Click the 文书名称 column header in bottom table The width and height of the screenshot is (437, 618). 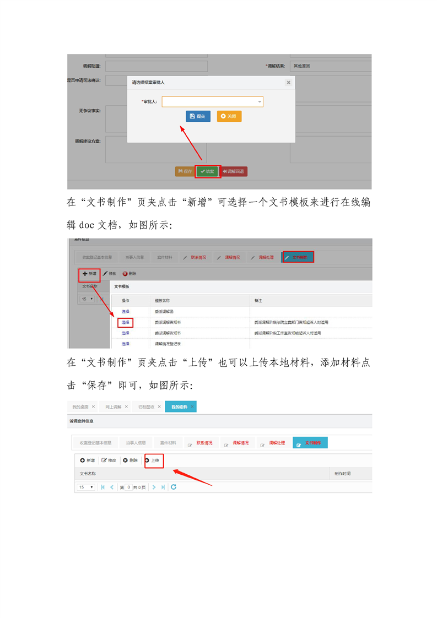point(88,474)
